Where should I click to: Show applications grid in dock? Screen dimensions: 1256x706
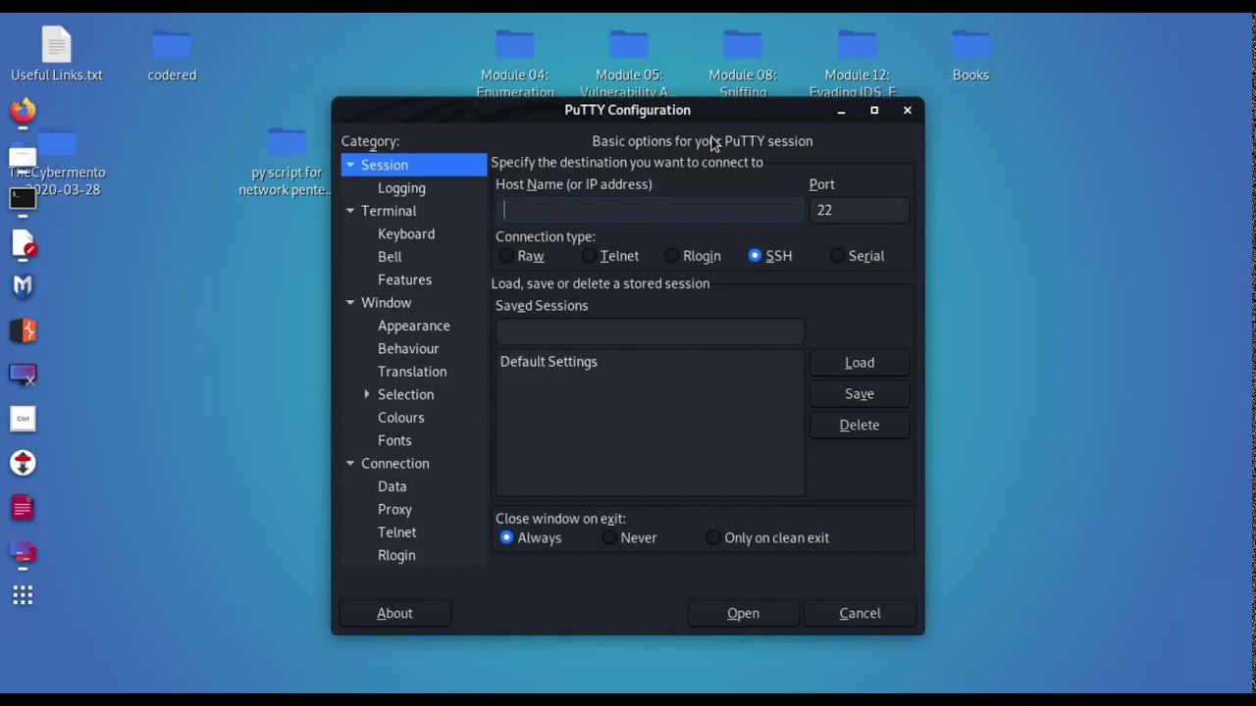[23, 595]
